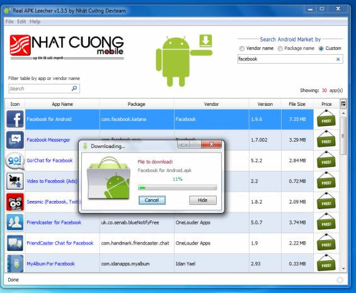Click the green download arrow icon
The image size is (356, 293).
coord(205,41)
